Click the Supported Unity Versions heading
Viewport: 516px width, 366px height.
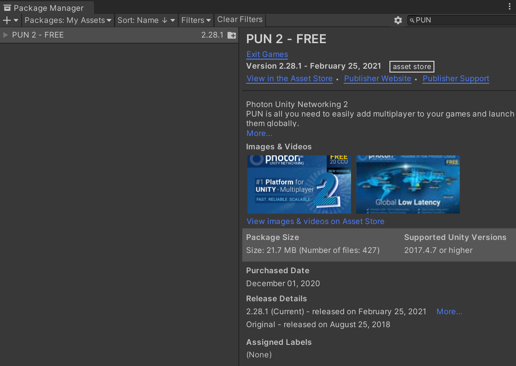point(455,237)
